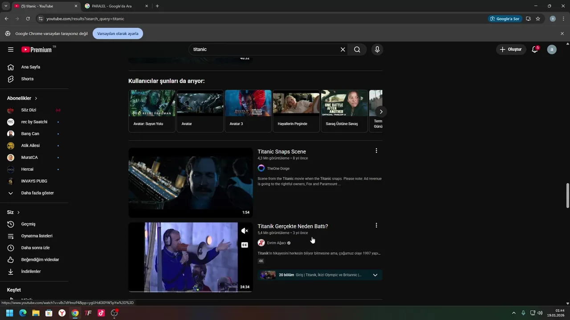This screenshot has width=570, height=320.
Task: Open more options for Titanic Snaps Scene
Action: (x=376, y=151)
